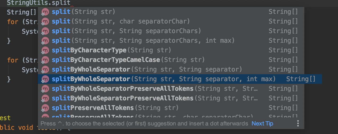Click method icon for split with int max
338x134 pixels.
(46, 41)
